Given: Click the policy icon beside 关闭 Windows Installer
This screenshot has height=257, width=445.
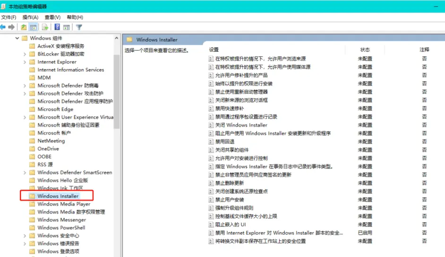Looking at the screenshot, I should click(x=211, y=125).
